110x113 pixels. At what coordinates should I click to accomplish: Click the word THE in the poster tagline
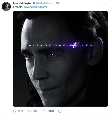click(x=60, y=46)
